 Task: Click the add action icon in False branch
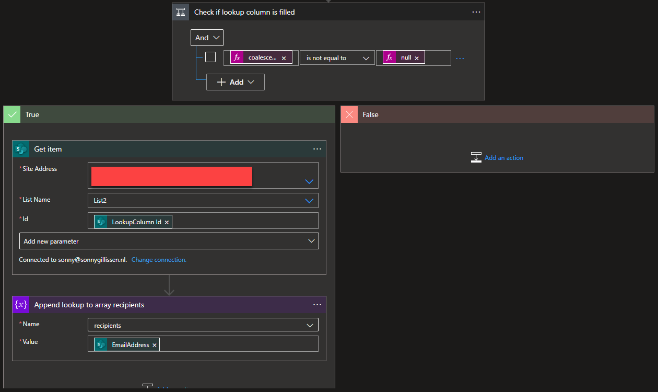click(476, 157)
